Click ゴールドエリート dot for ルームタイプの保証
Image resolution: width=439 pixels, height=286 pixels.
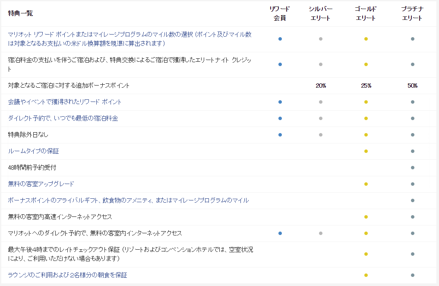tap(366, 151)
